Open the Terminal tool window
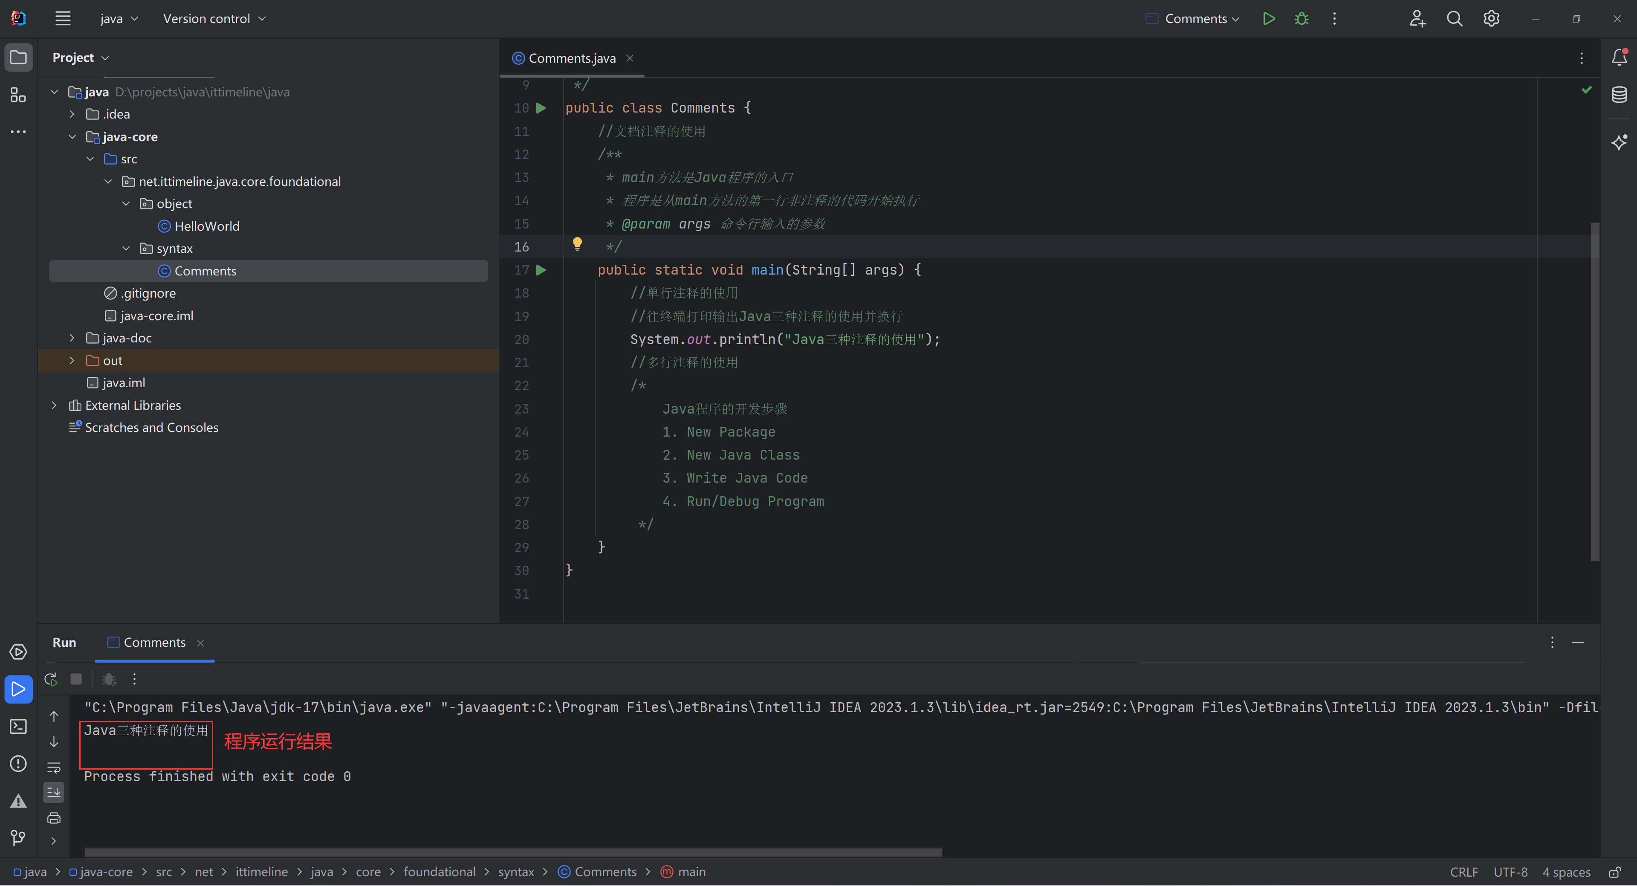The height and width of the screenshot is (886, 1637). click(18, 727)
